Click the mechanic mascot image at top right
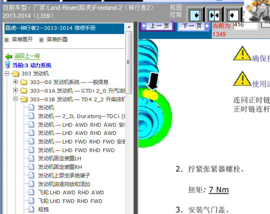Screen dimensions: 270x214 tap(258, 10)
